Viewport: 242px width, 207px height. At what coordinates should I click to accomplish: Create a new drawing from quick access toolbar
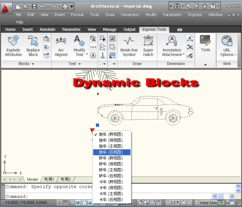(x=18, y=7)
